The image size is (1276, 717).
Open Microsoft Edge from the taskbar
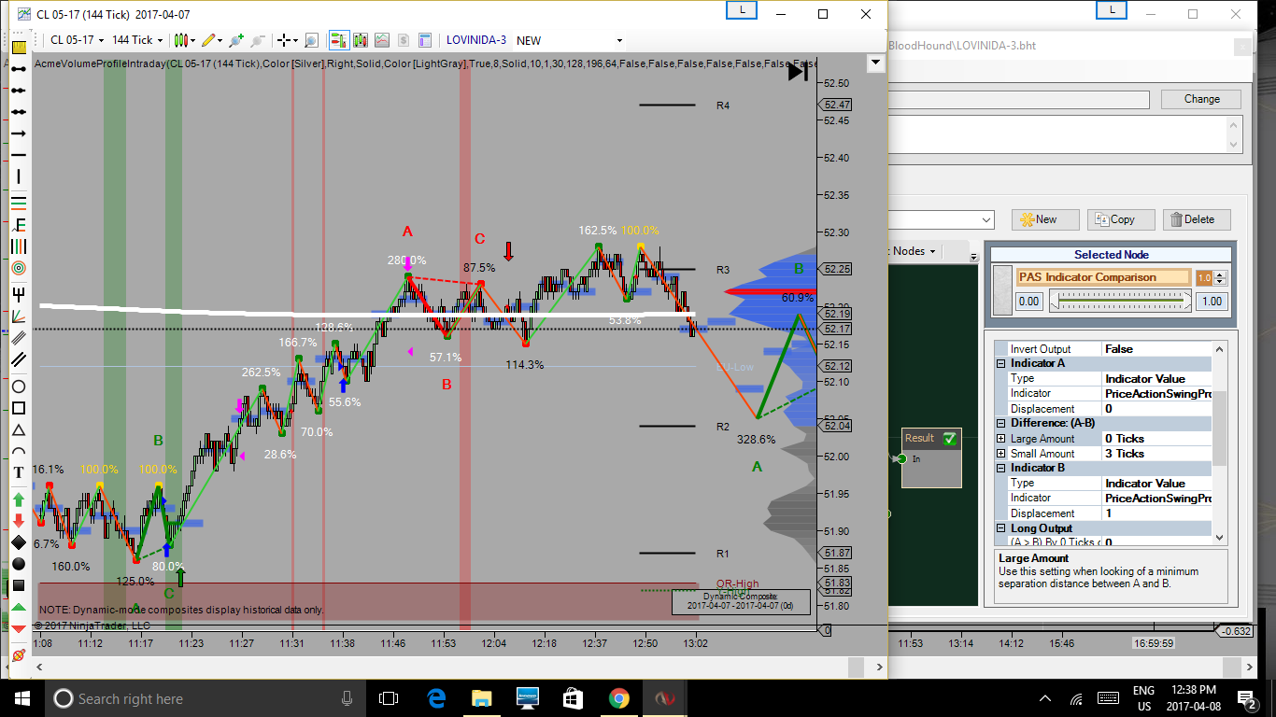pos(436,698)
